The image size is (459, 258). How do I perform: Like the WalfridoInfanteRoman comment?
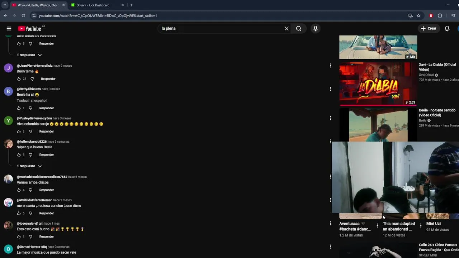pos(19,213)
